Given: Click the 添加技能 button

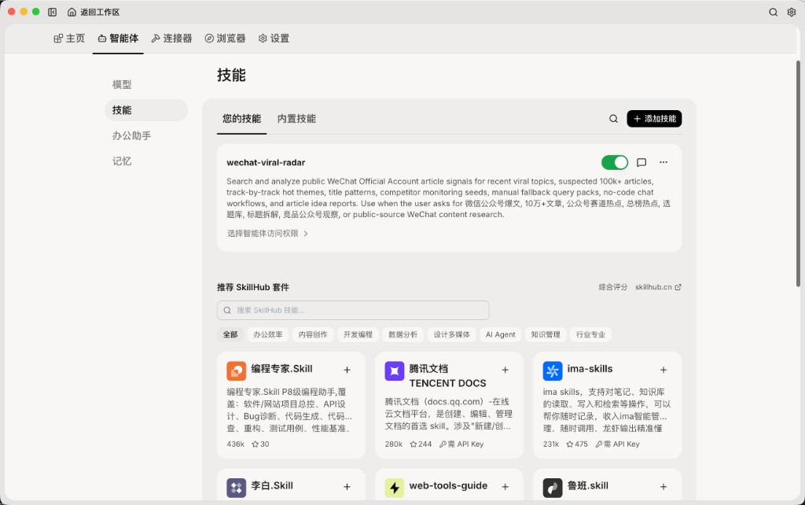Looking at the screenshot, I should click(654, 119).
